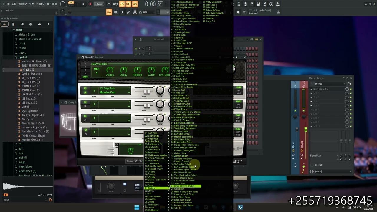Image resolution: width=377 pixels, height=212 pixels.
Task: Start playback with the play button
Action: (x=77, y=4)
